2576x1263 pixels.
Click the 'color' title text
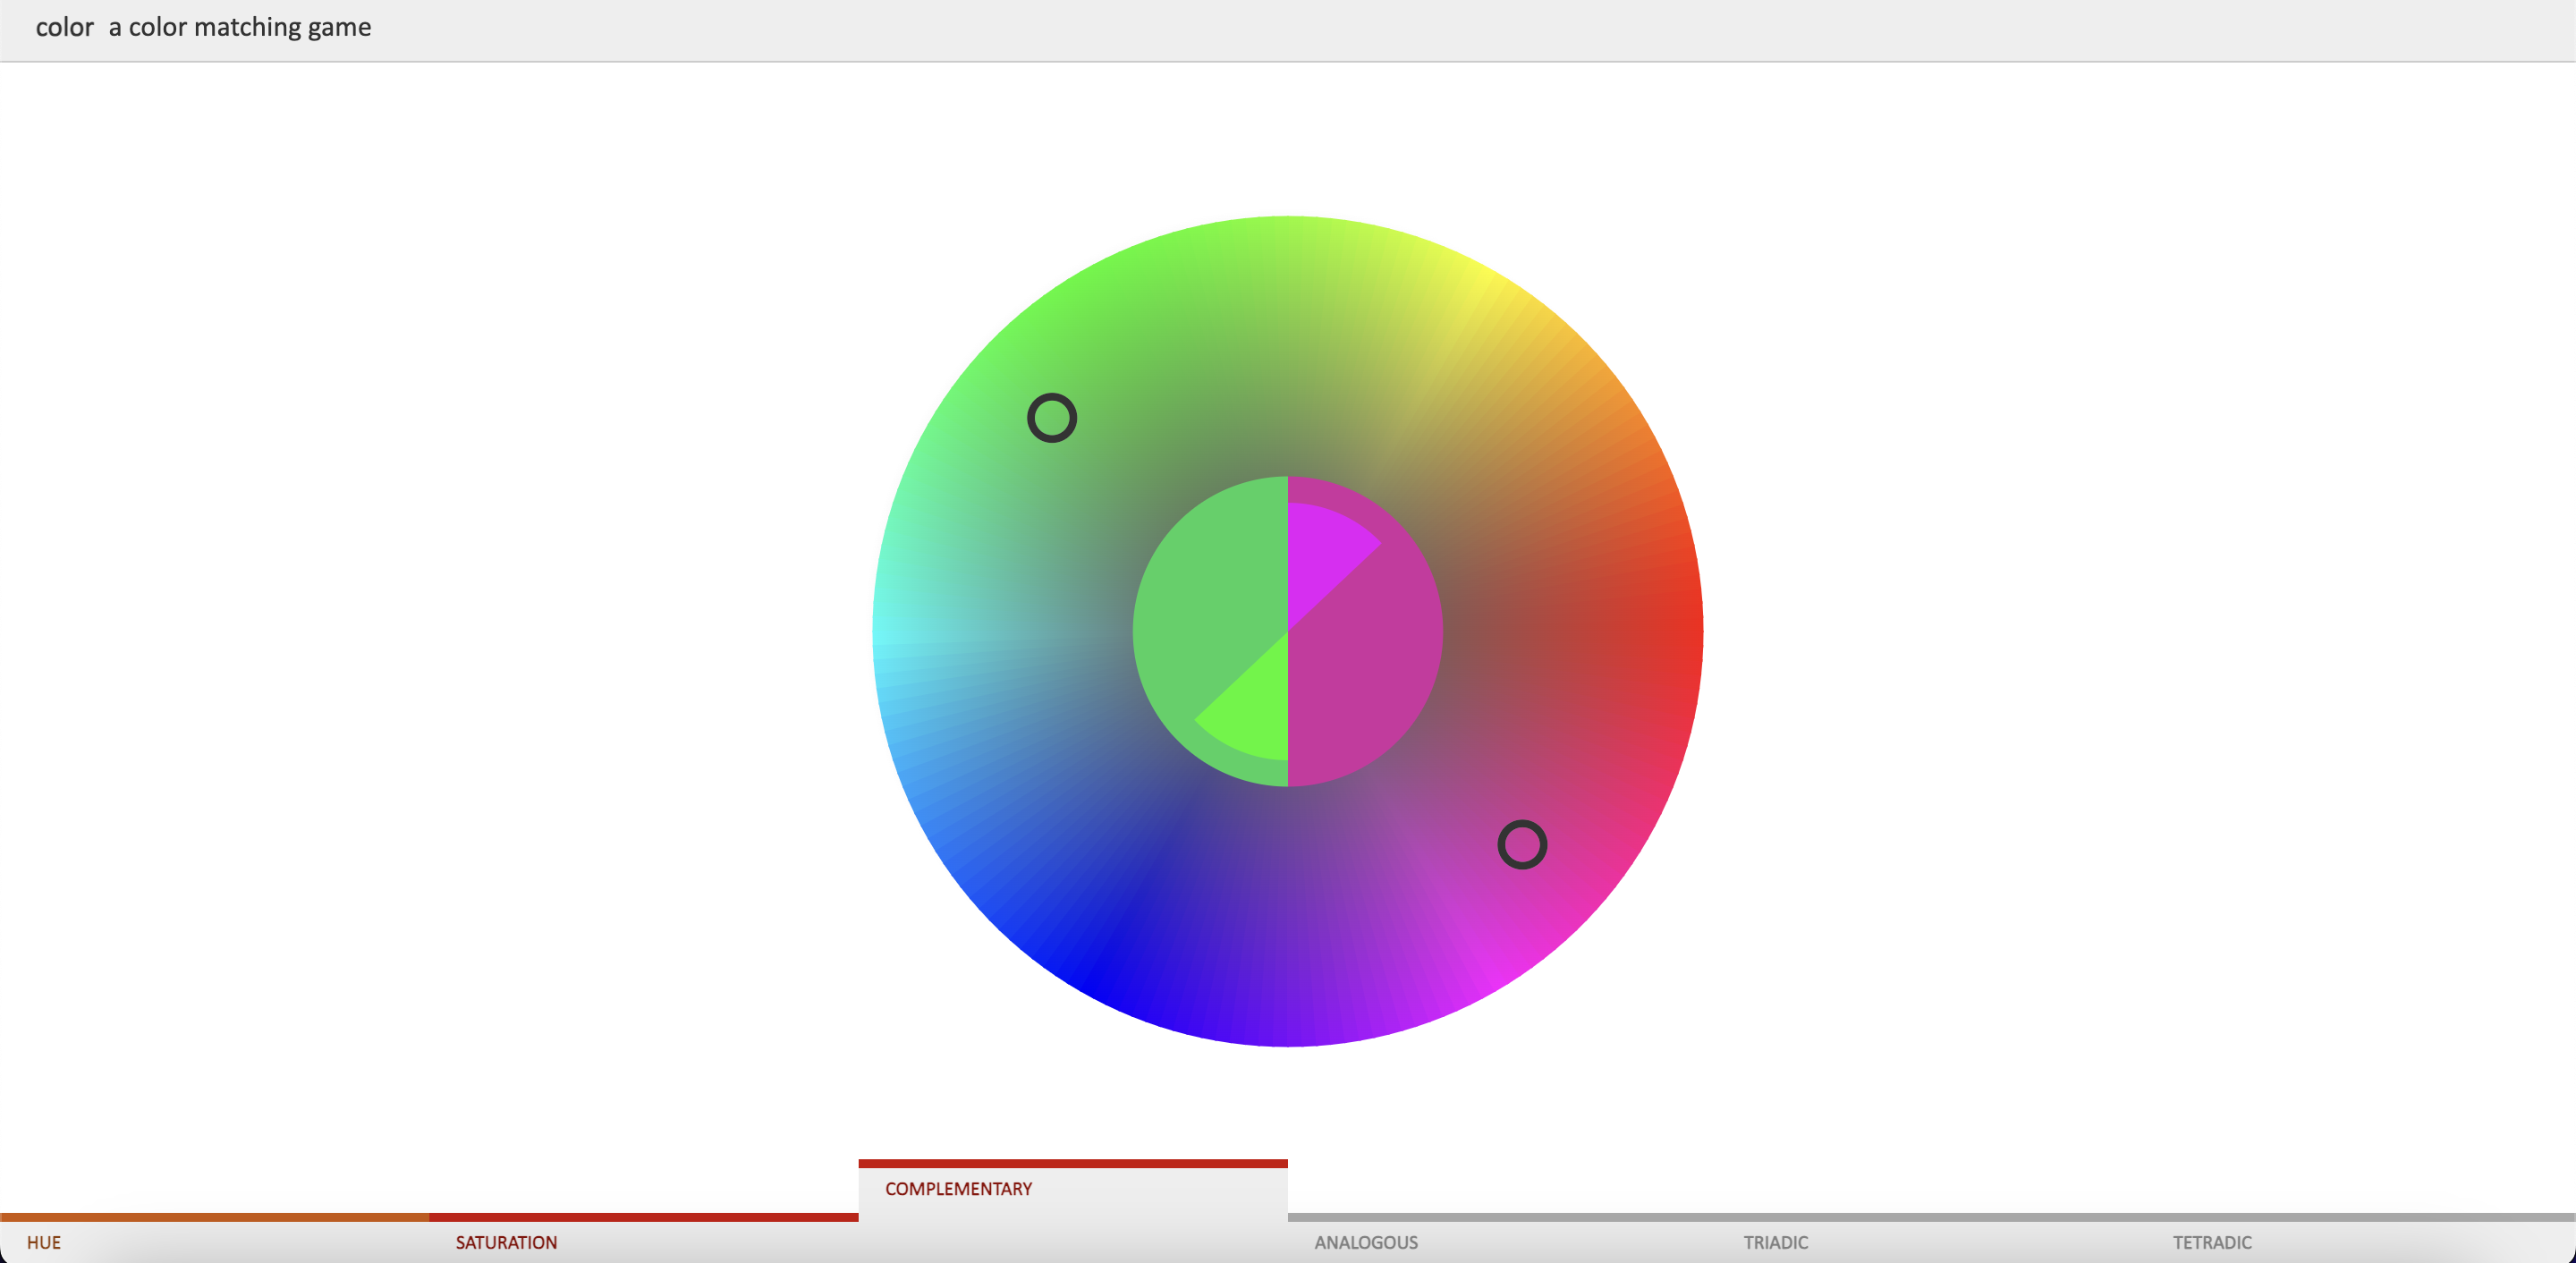64,27
